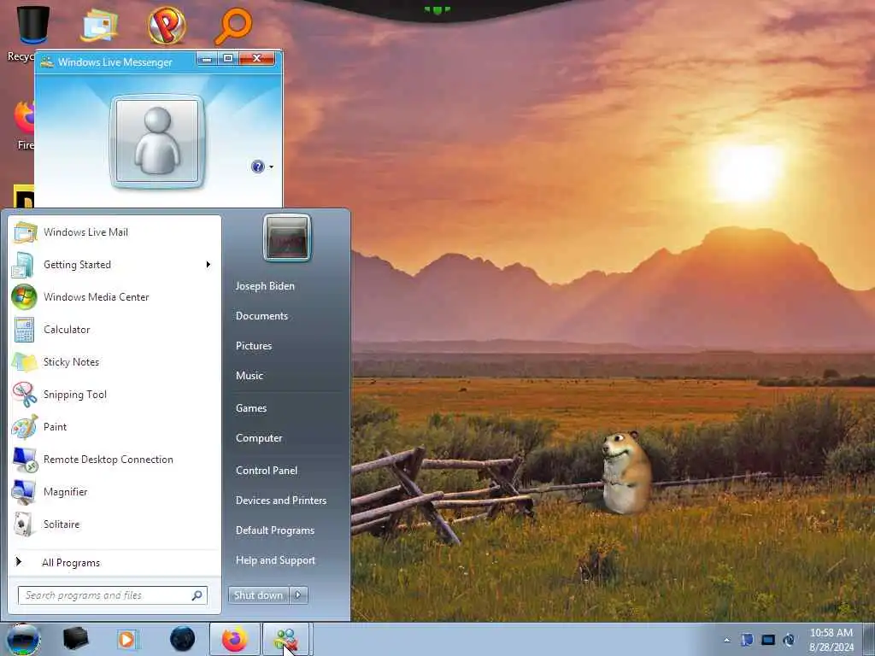The width and height of the screenshot is (875, 656).
Task: Click Remote Desktop Connection label
Action: point(109,459)
